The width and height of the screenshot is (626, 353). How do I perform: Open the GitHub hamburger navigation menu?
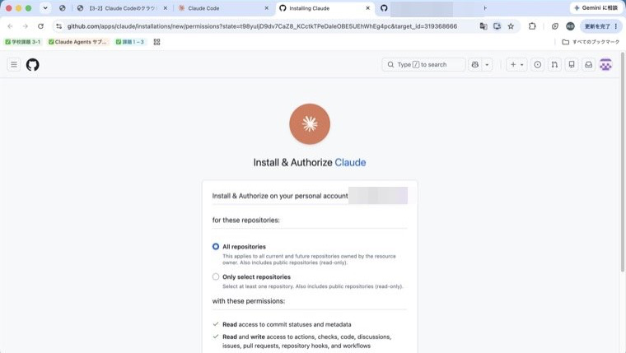point(14,65)
